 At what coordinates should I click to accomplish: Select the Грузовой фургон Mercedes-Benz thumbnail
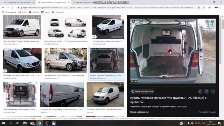click(x=108, y=27)
